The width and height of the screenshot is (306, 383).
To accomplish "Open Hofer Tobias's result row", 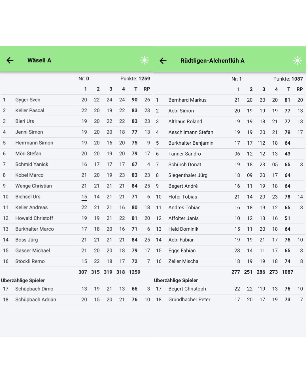I will (183, 197).
